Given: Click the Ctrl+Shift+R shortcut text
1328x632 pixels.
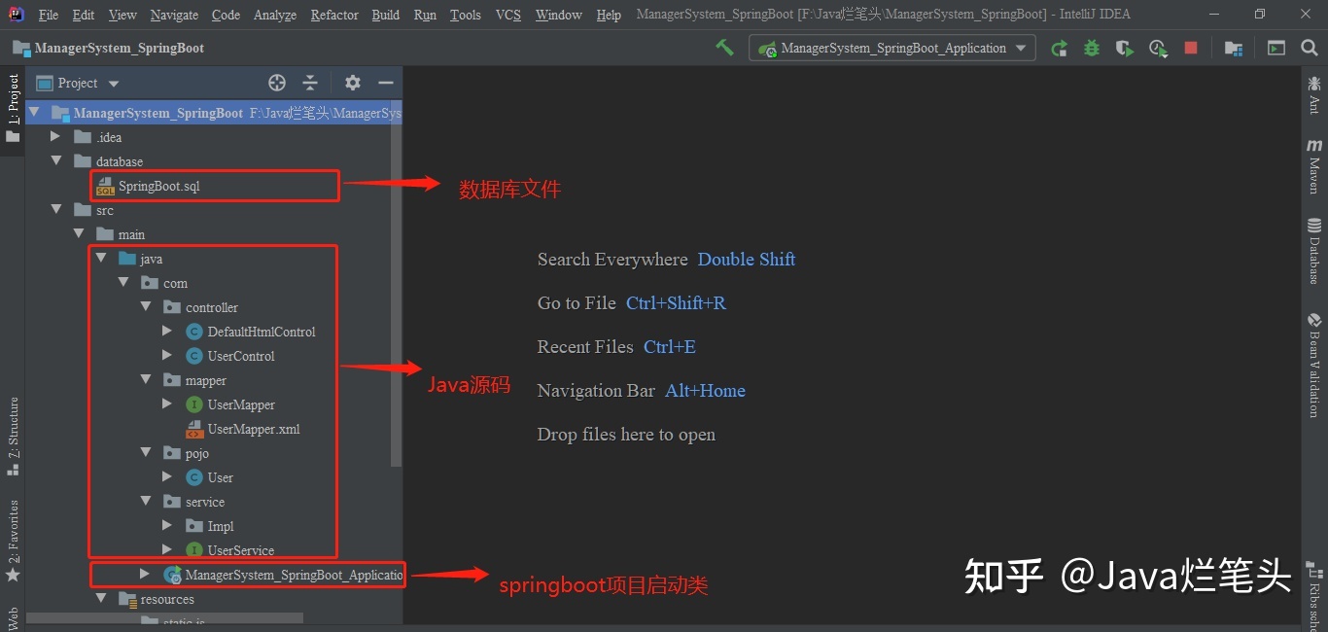Looking at the screenshot, I should point(676,302).
